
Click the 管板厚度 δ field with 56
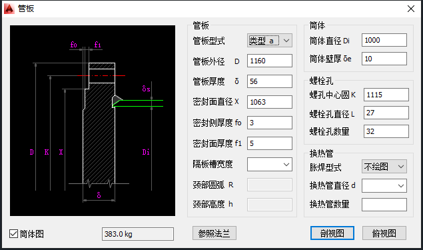click(x=270, y=81)
